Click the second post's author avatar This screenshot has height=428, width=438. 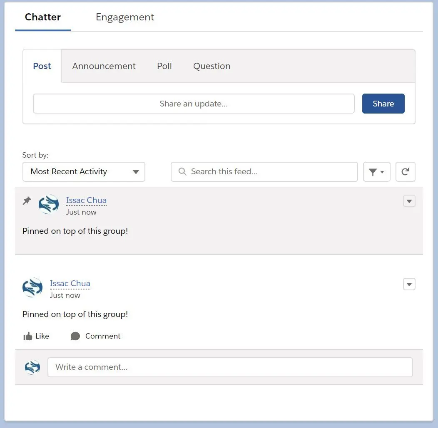coord(32,287)
